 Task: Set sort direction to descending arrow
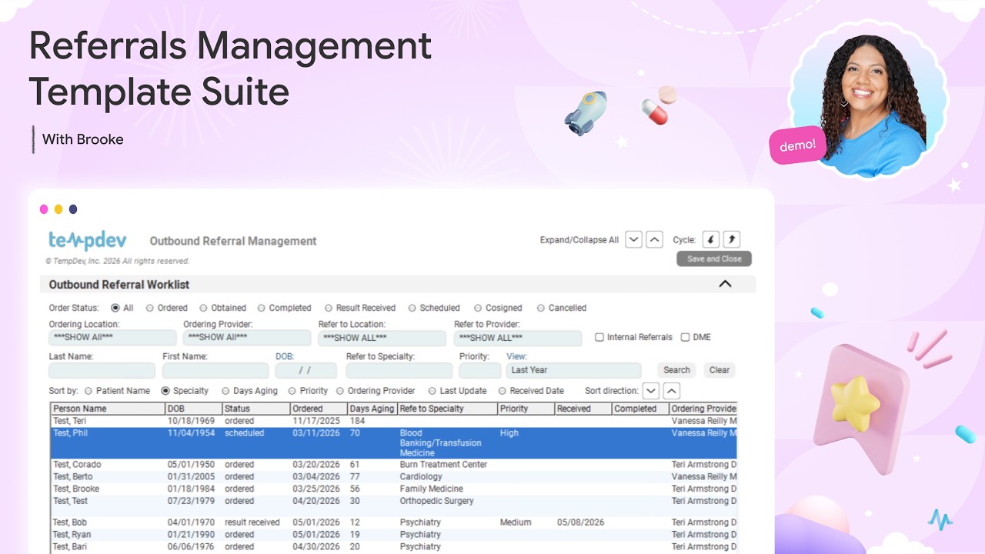pos(651,391)
